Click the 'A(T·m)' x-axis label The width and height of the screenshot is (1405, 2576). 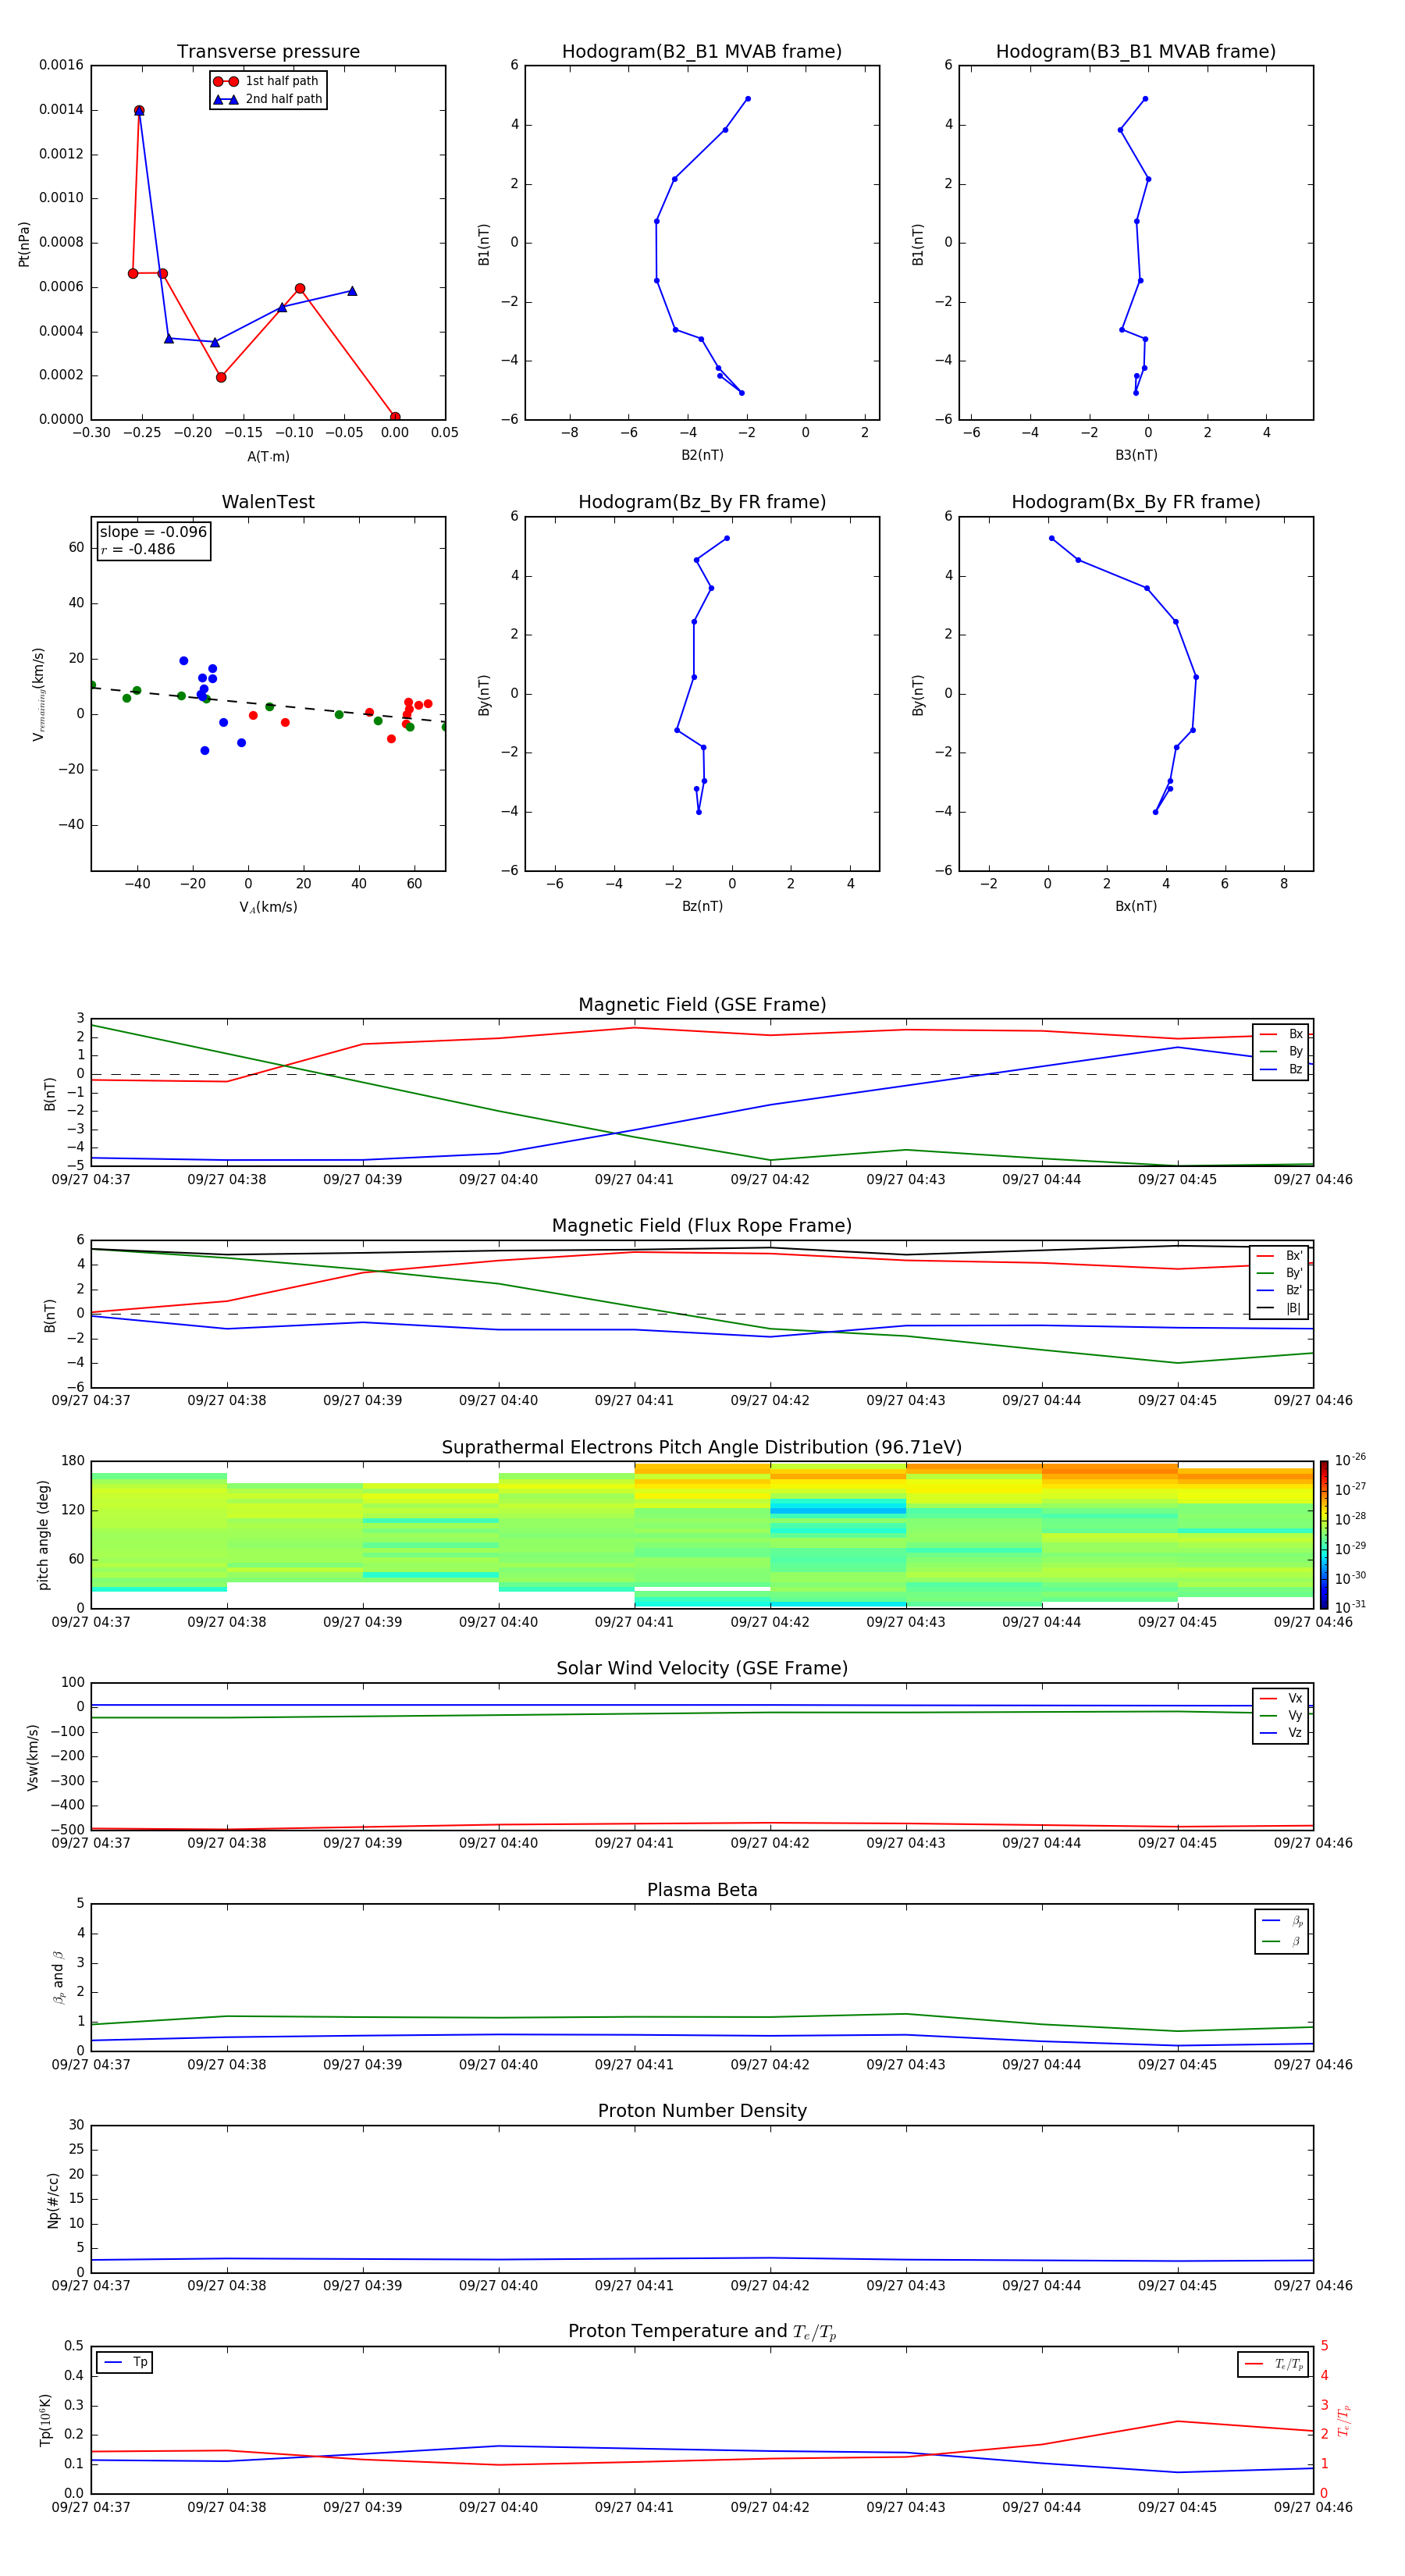click(x=268, y=456)
